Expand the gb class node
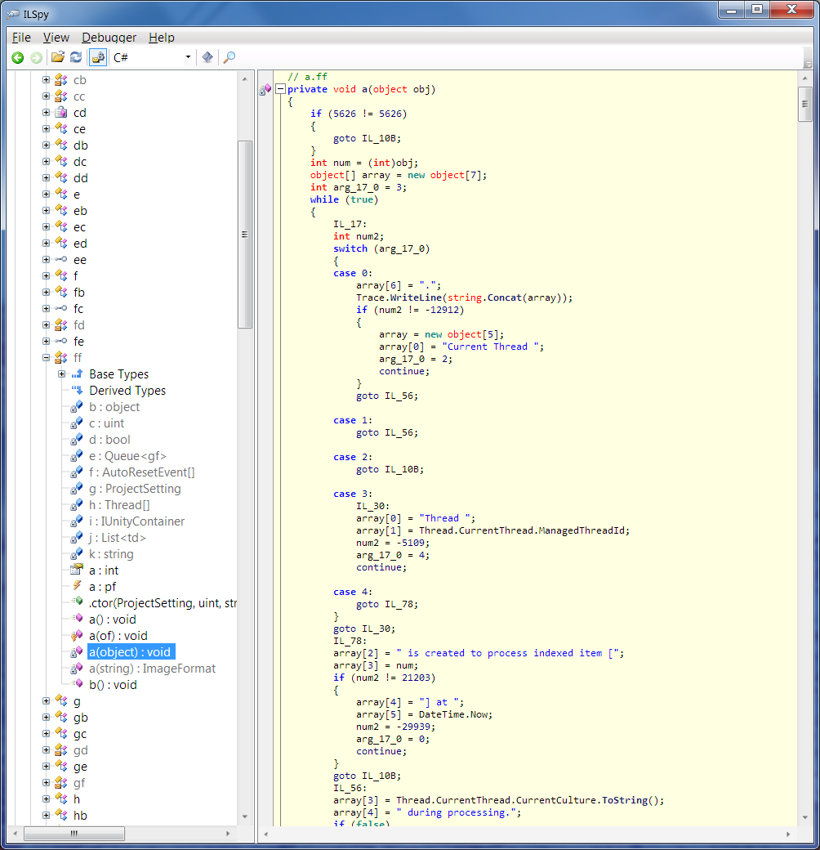The image size is (820, 850). tap(47, 718)
